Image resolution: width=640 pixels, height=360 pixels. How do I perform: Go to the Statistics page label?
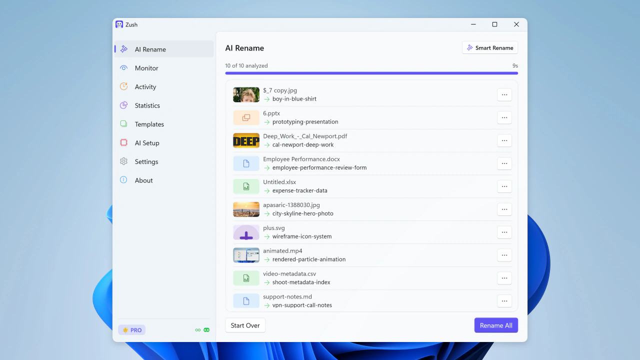(147, 105)
